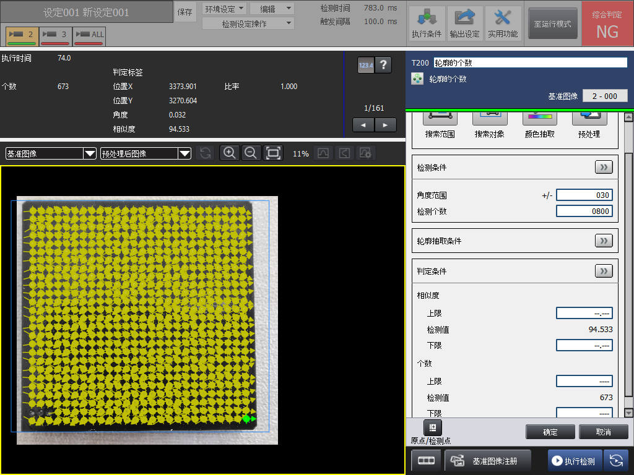Zoom in on the inspection image
634x475 pixels.
click(230, 153)
